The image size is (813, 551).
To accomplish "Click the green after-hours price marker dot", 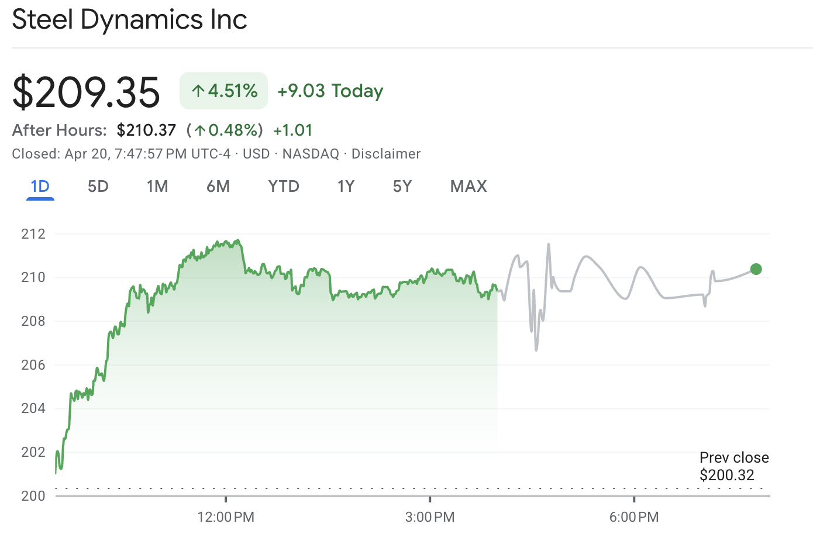I will tap(757, 269).
